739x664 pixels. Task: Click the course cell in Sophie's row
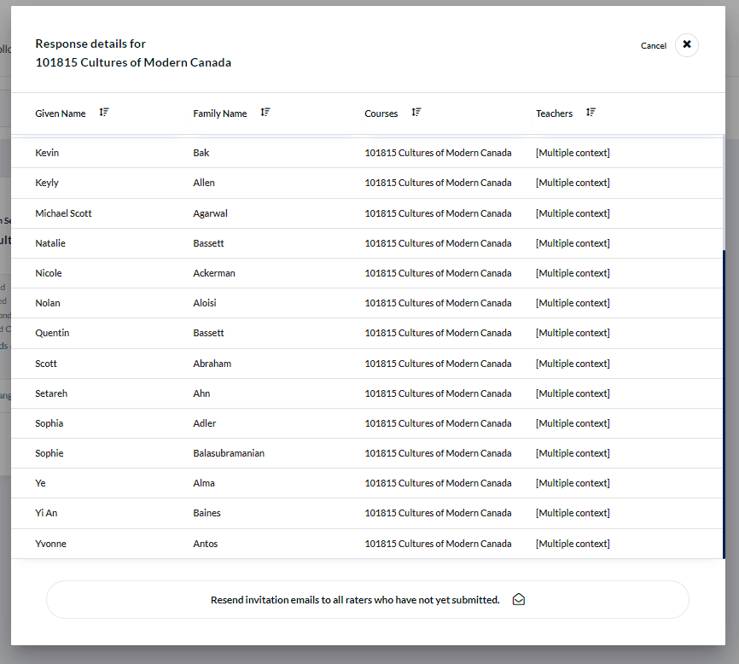coord(438,453)
